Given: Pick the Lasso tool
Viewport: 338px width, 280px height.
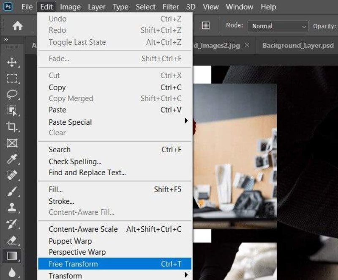Looking at the screenshot, I should [x=12, y=94].
